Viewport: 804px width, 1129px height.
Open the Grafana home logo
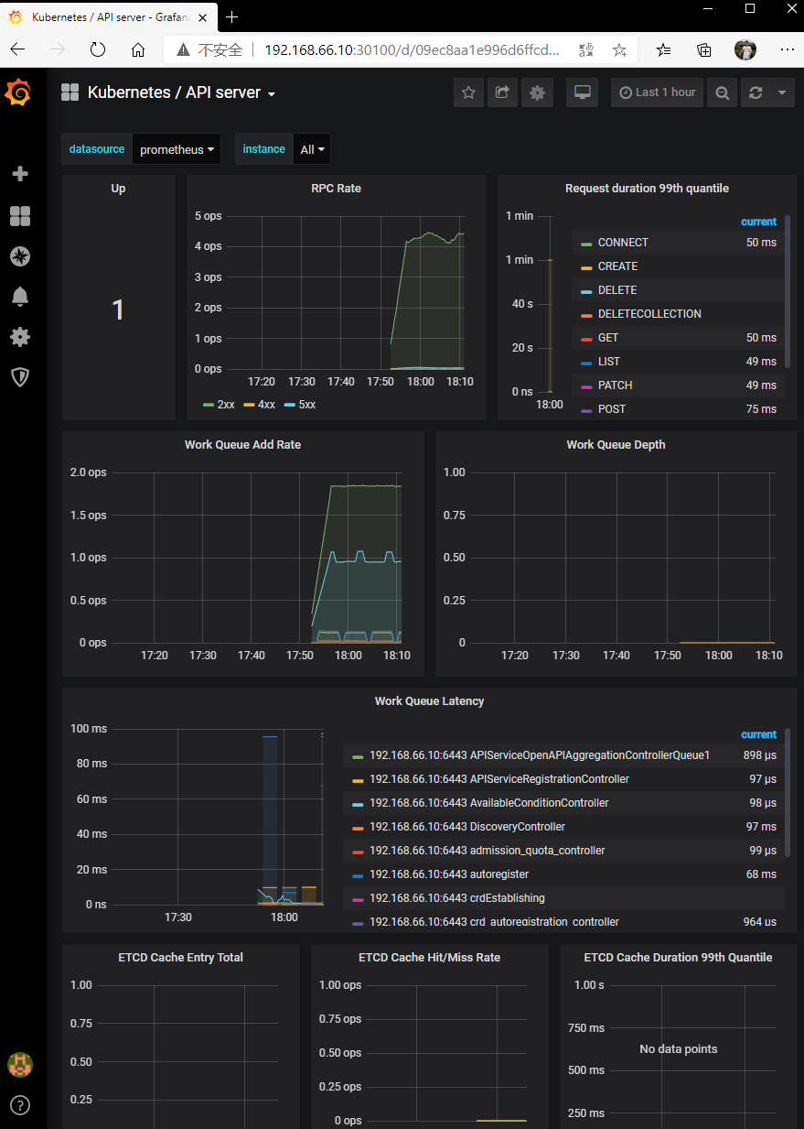(19, 92)
